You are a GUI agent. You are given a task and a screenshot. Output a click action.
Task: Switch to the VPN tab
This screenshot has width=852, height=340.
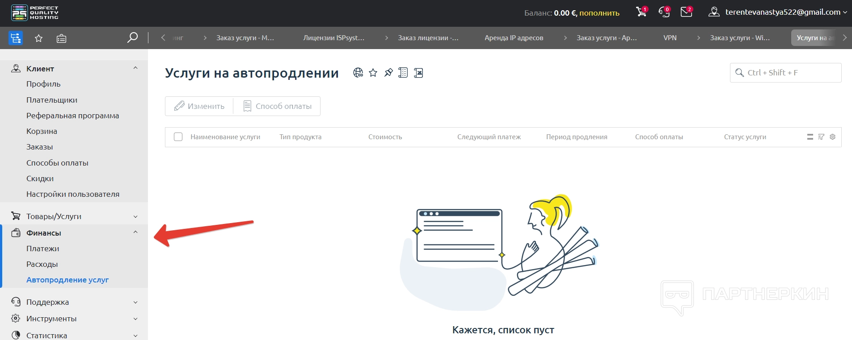670,38
